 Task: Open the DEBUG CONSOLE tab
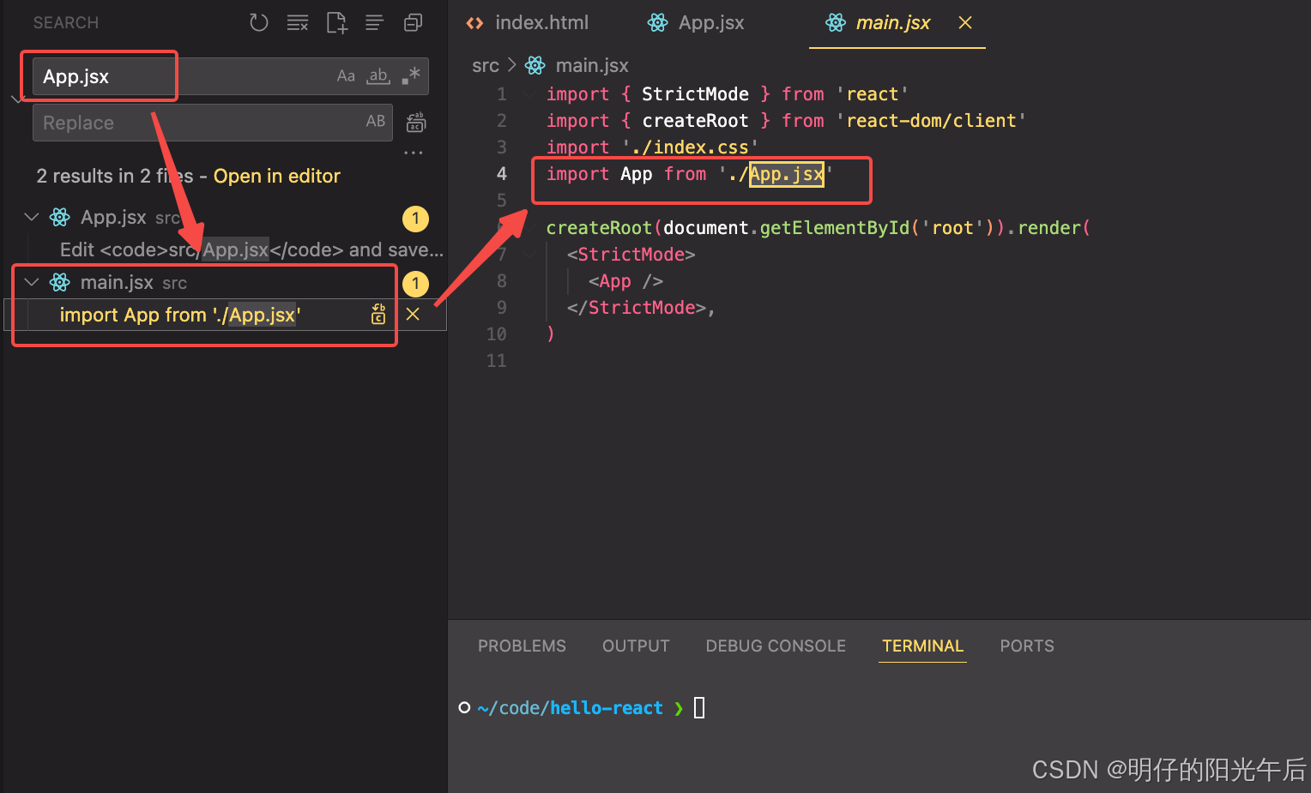(776, 646)
